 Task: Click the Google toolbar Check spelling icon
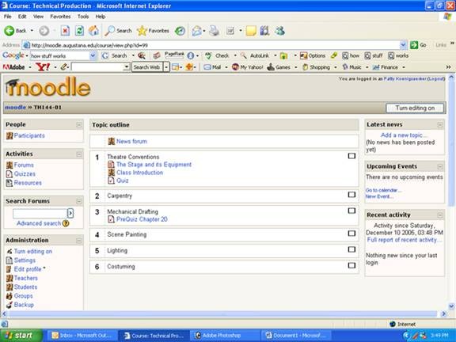208,56
